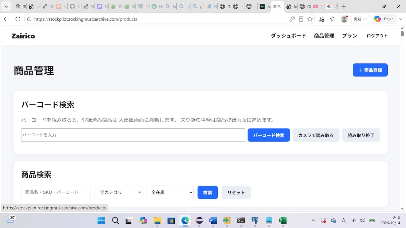Click the リセット button
The image size is (406, 228).
236,192
